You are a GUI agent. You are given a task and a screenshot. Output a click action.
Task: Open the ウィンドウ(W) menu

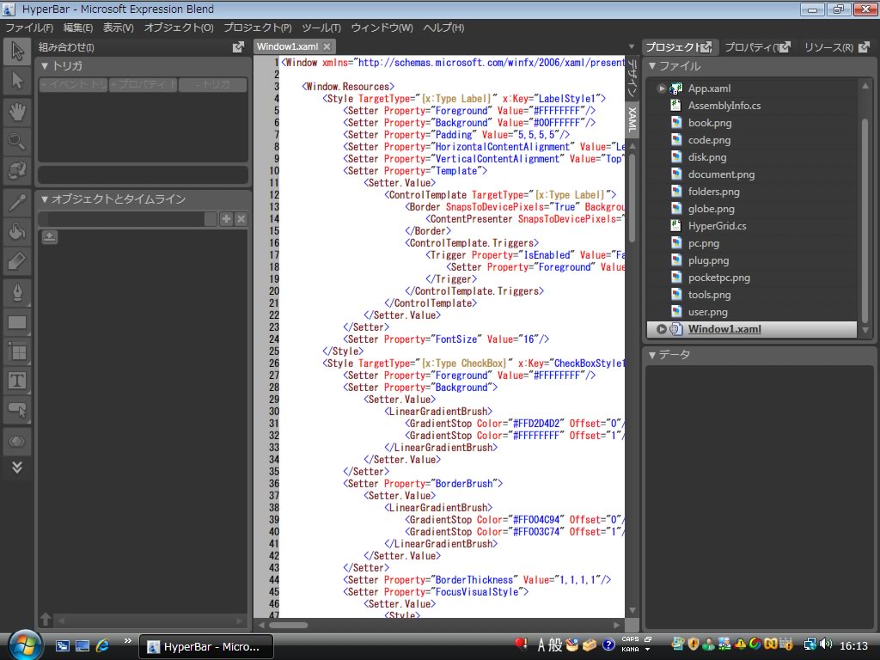click(x=382, y=27)
